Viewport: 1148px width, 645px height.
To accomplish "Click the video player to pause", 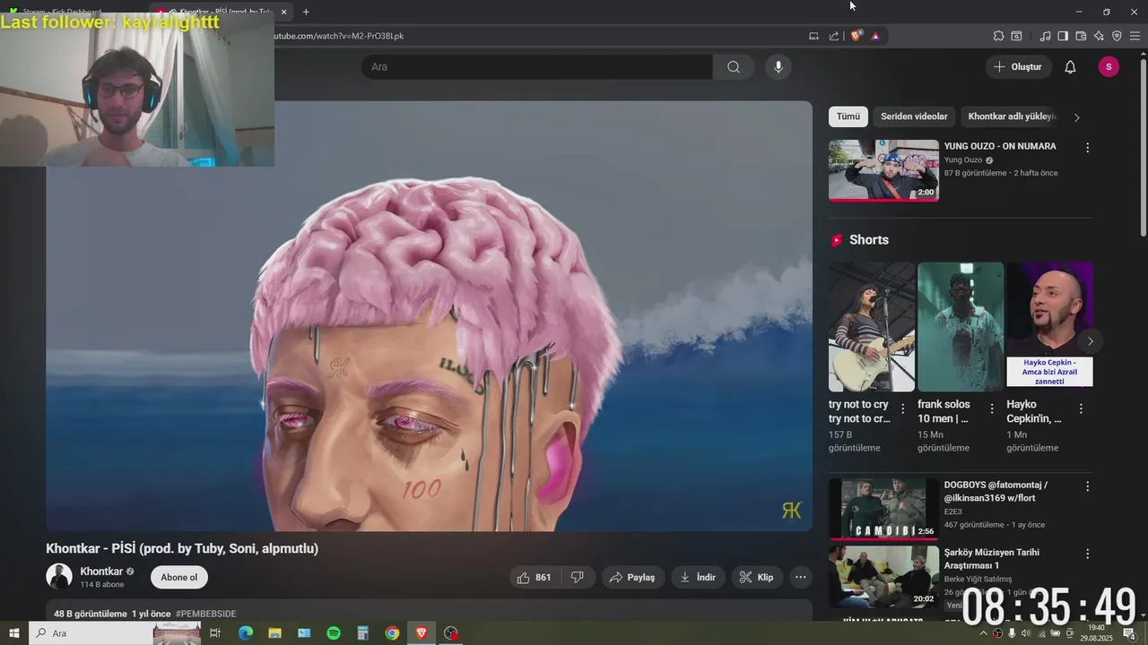I will click(x=429, y=316).
